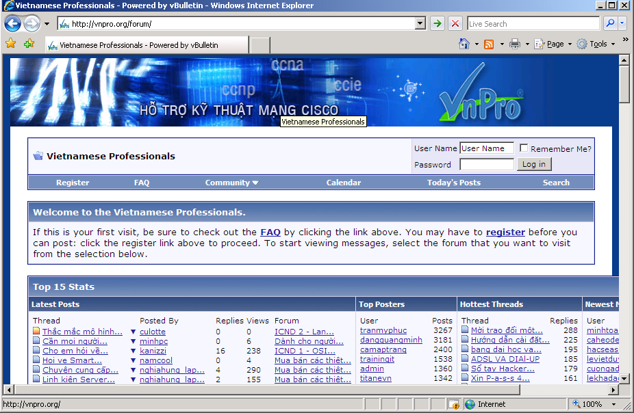634x413 pixels.
Task: Click the Log in button
Action: pos(534,164)
